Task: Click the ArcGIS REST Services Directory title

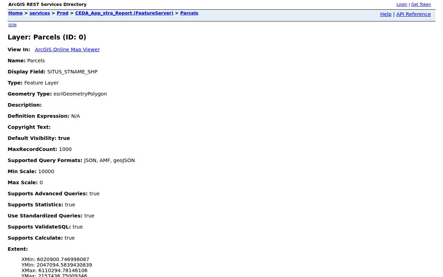Action: pyautogui.click(x=47, y=5)
